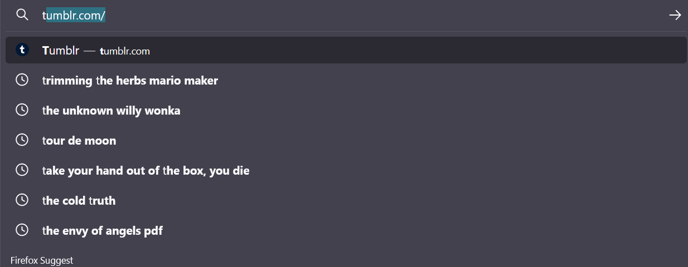Viewport: 688px width, 267px height.
Task: Select 'take your hand out of the box' suggestion
Action: pos(346,170)
